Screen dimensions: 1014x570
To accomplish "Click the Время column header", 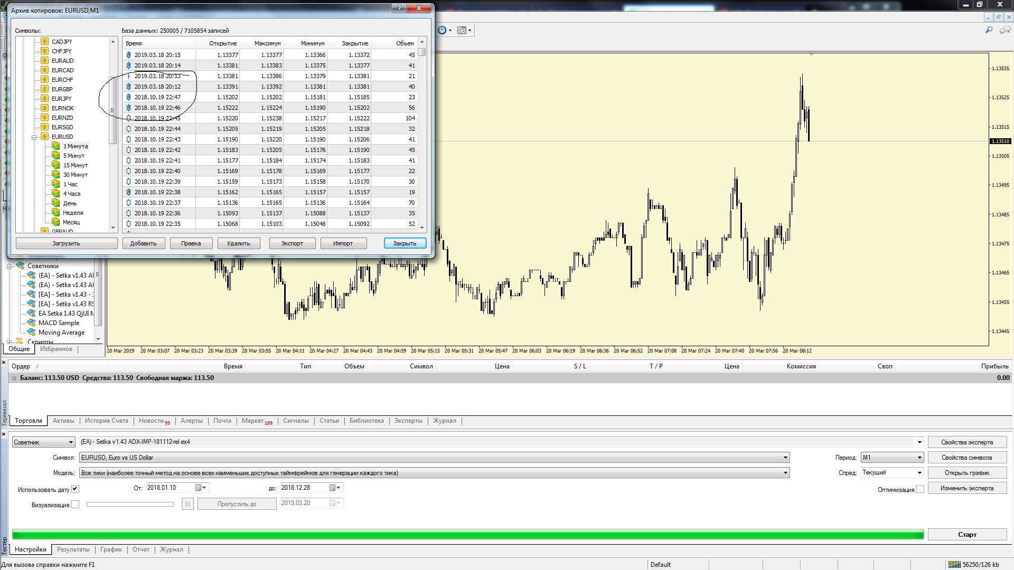I will pos(159,43).
